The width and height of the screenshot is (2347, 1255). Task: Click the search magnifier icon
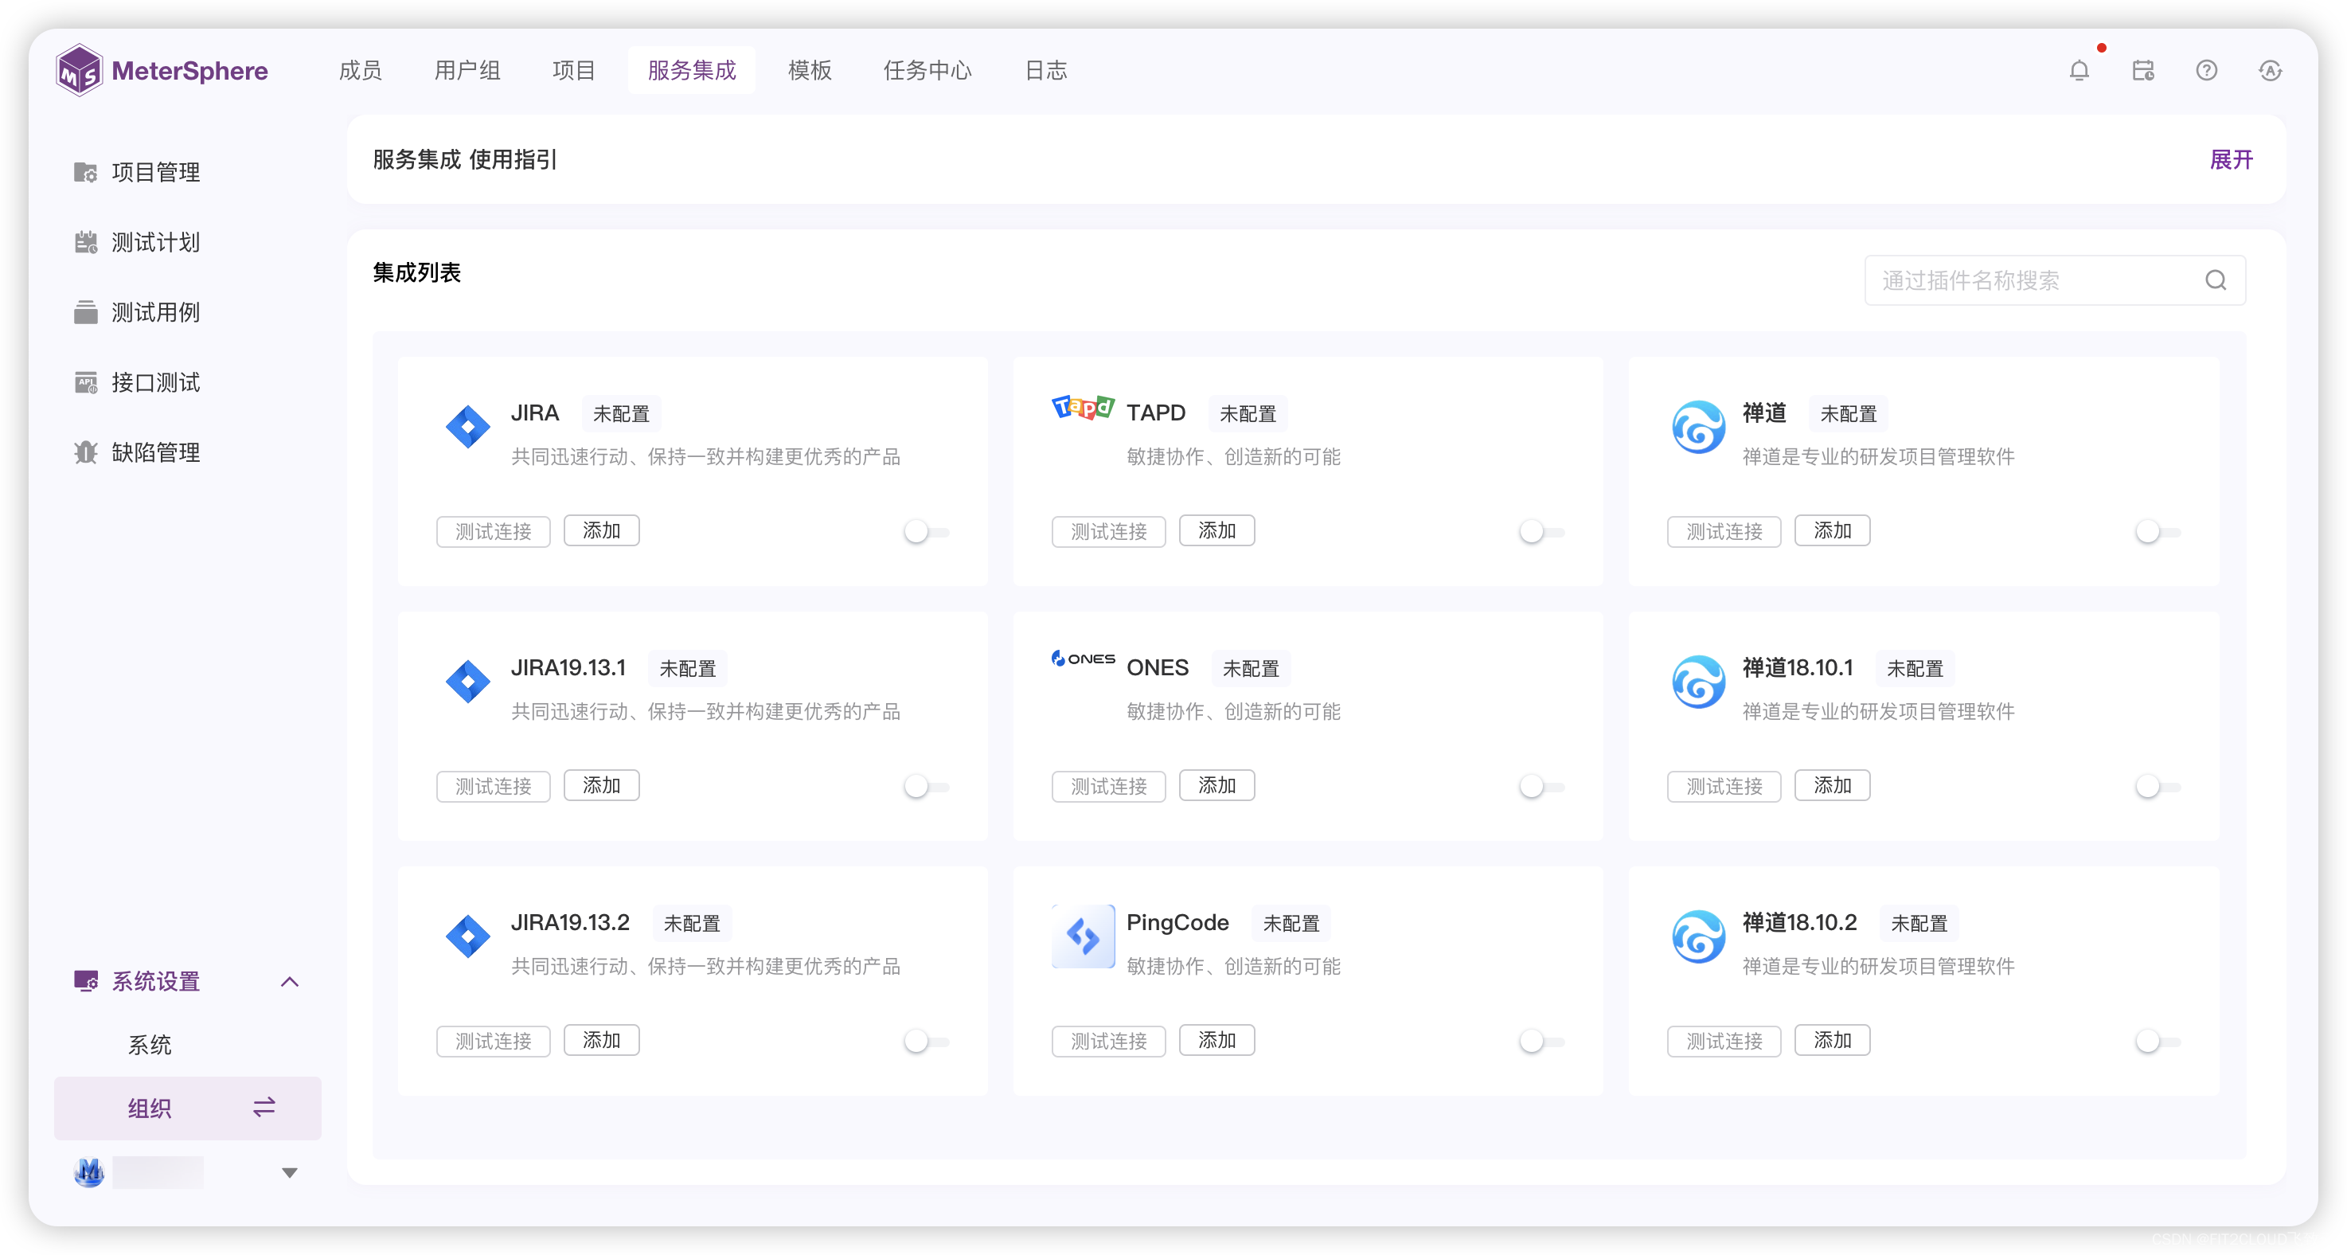pos(2215,280)
